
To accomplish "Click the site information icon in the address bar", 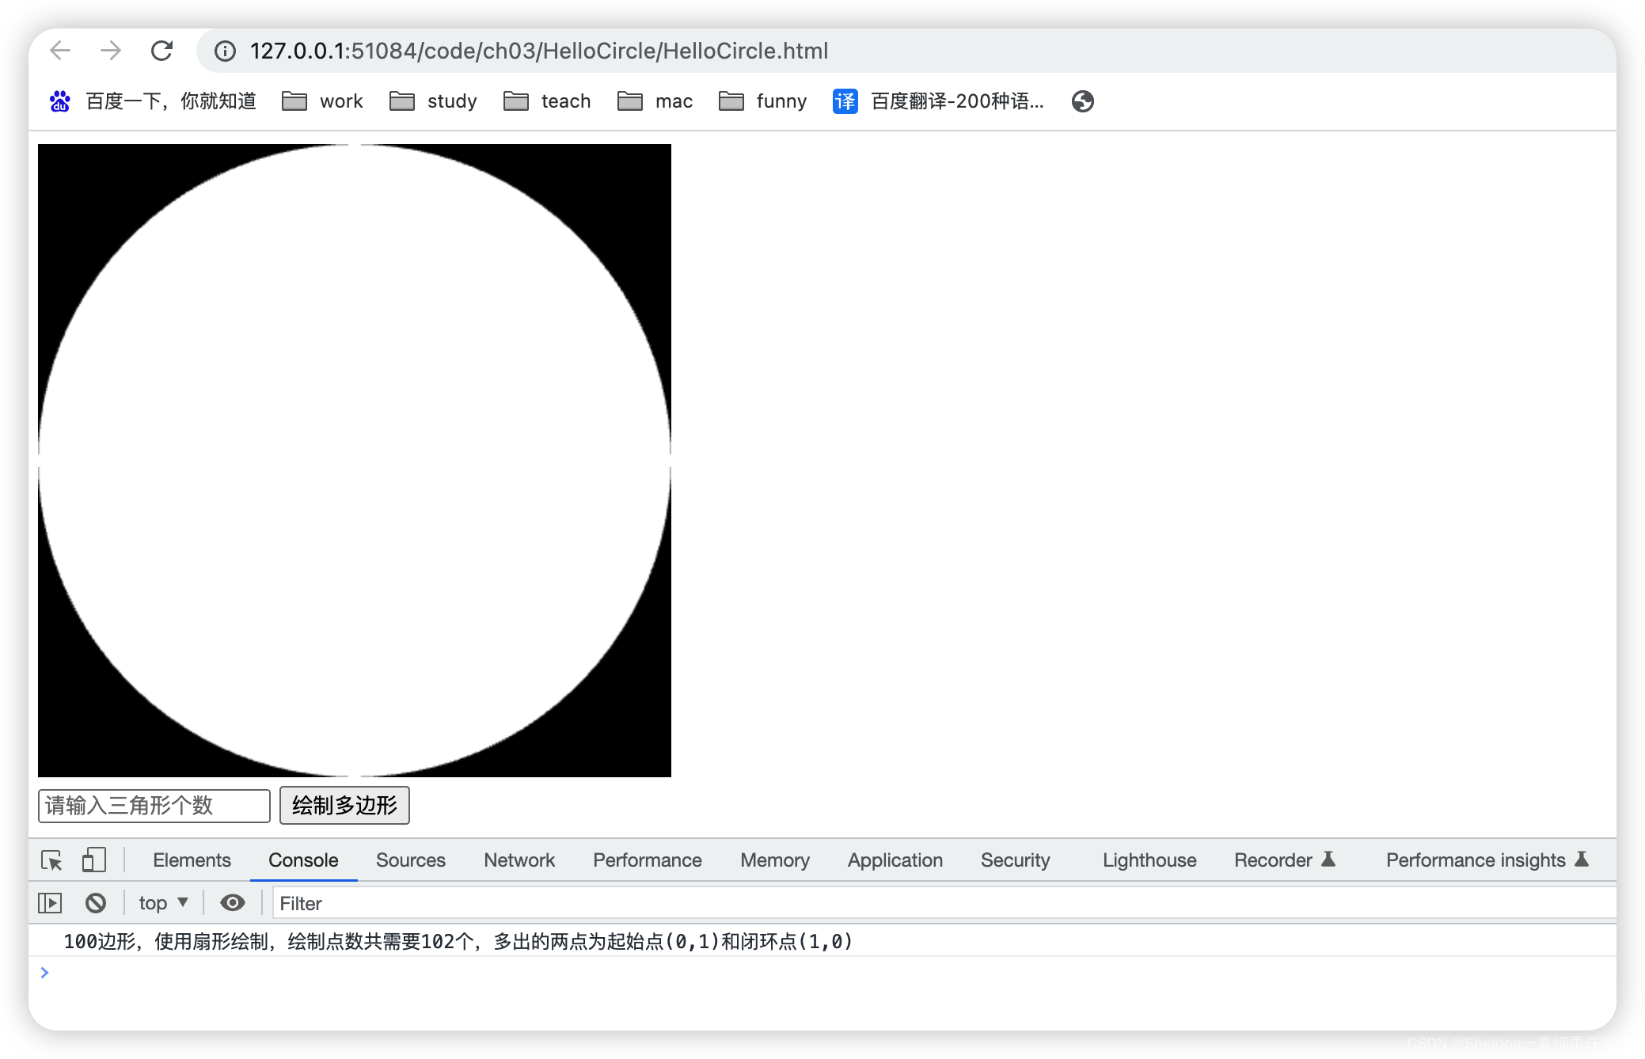I will [x=226, y=51].
